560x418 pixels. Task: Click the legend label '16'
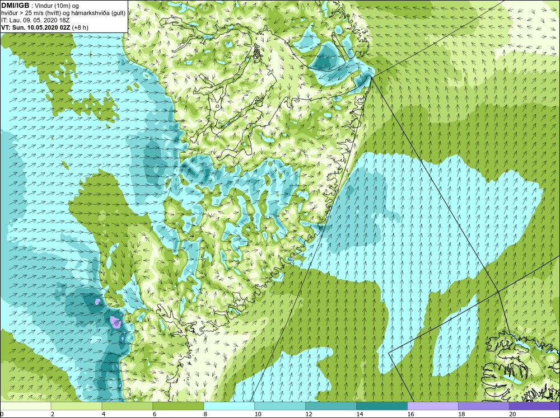coord(410,414)
